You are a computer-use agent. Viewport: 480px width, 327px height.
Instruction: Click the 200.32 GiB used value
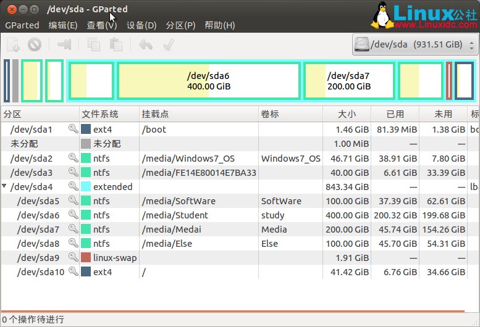(x=395, y=215)
